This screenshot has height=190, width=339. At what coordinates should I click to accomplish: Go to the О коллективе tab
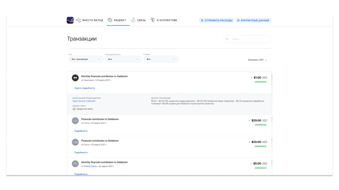(x=164, y=20)
